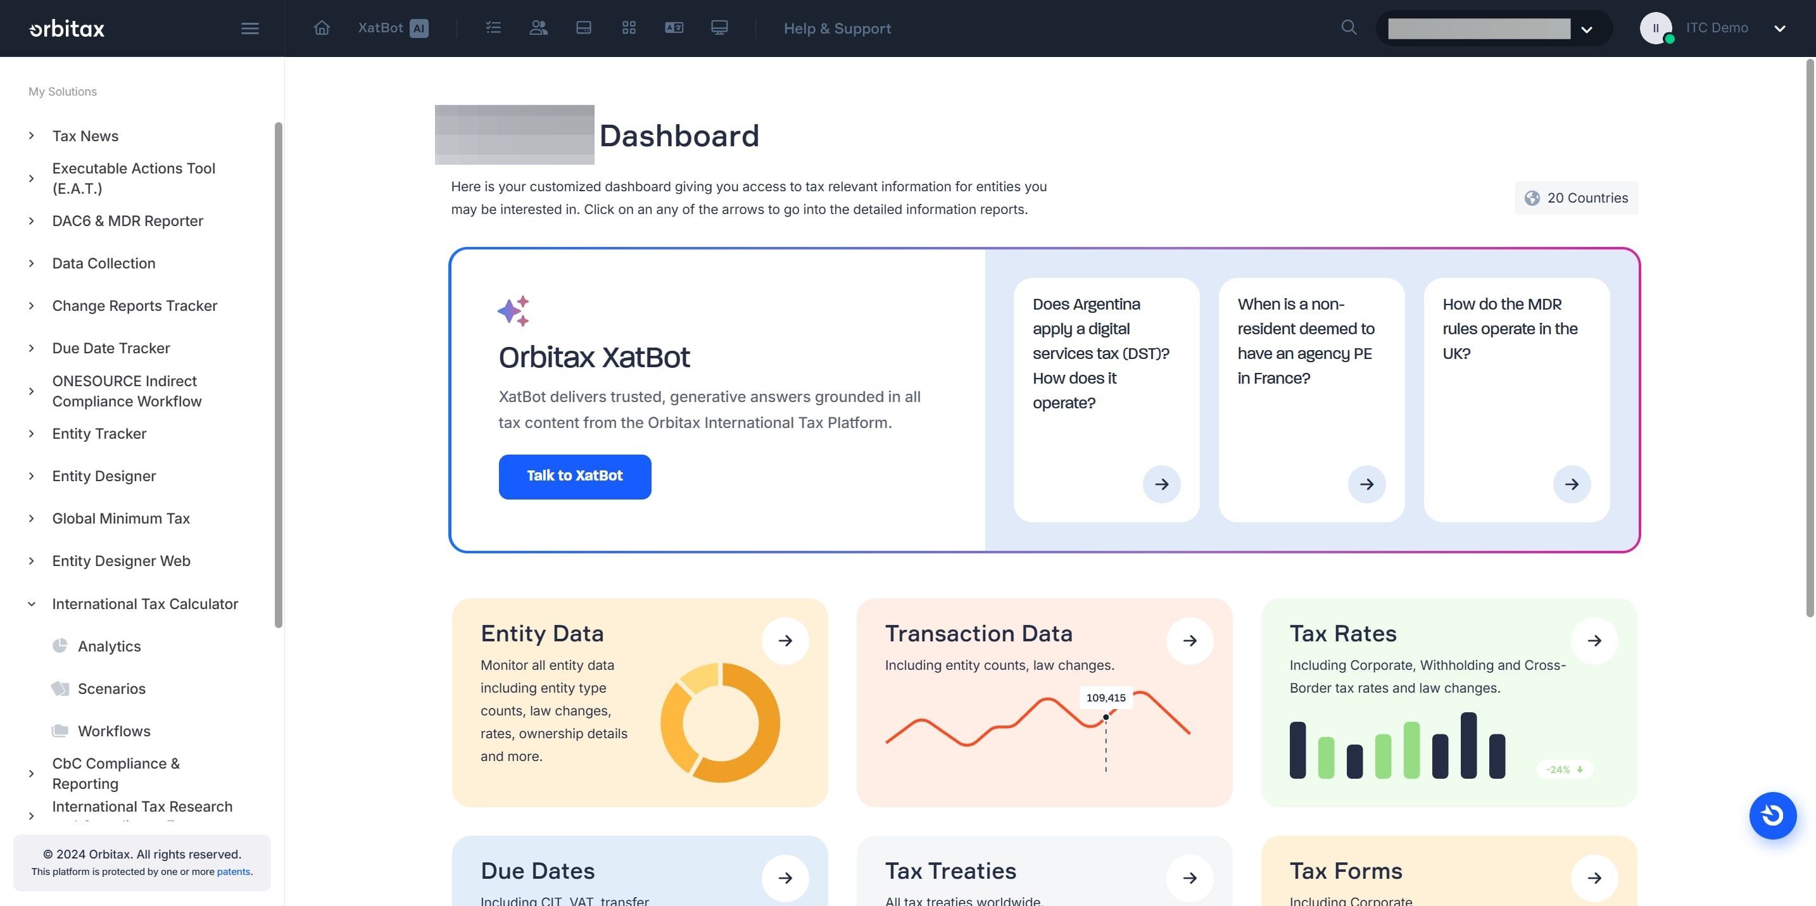1816x906 pixels.
Task: Open the ID card icon in top bar
Action: 674,27
